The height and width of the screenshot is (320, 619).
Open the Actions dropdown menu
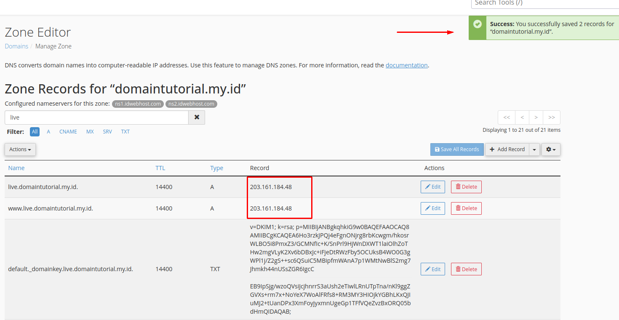(20, 149)
